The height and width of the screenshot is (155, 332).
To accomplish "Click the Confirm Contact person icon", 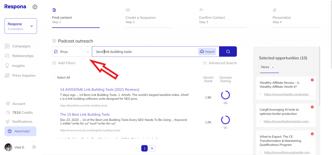I will click(x=201, y=10).
